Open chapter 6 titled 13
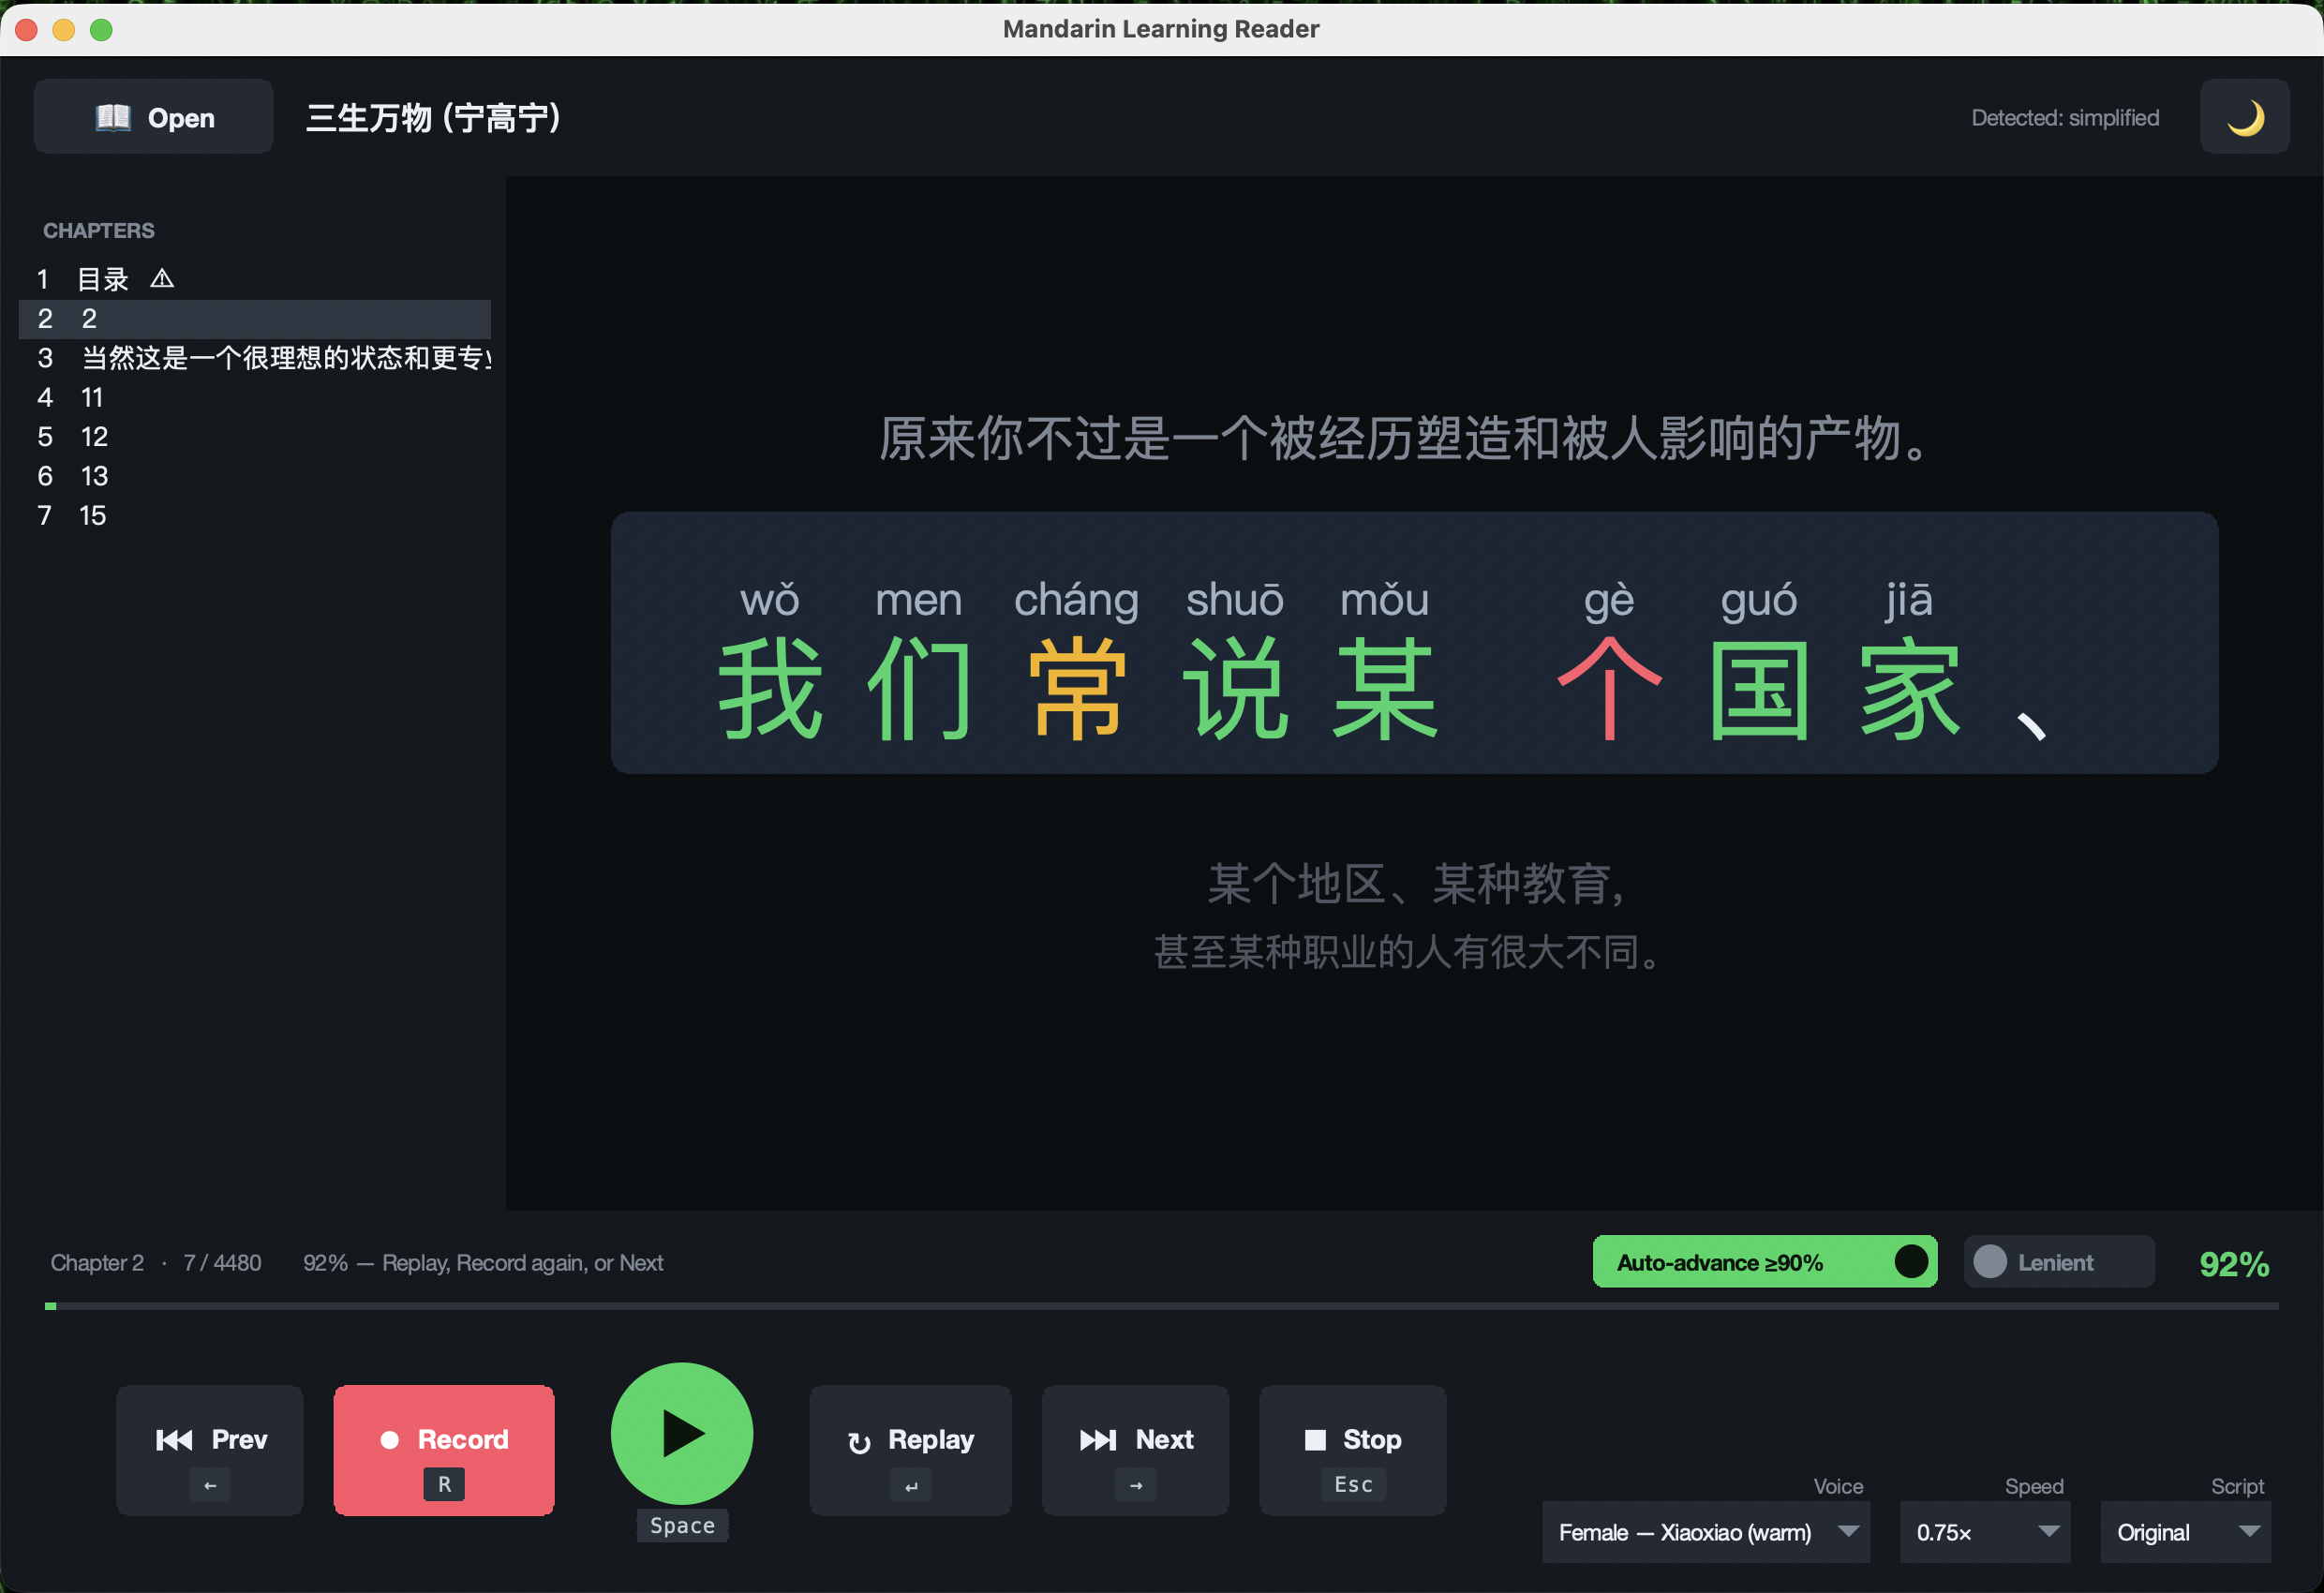 (255, 476)
